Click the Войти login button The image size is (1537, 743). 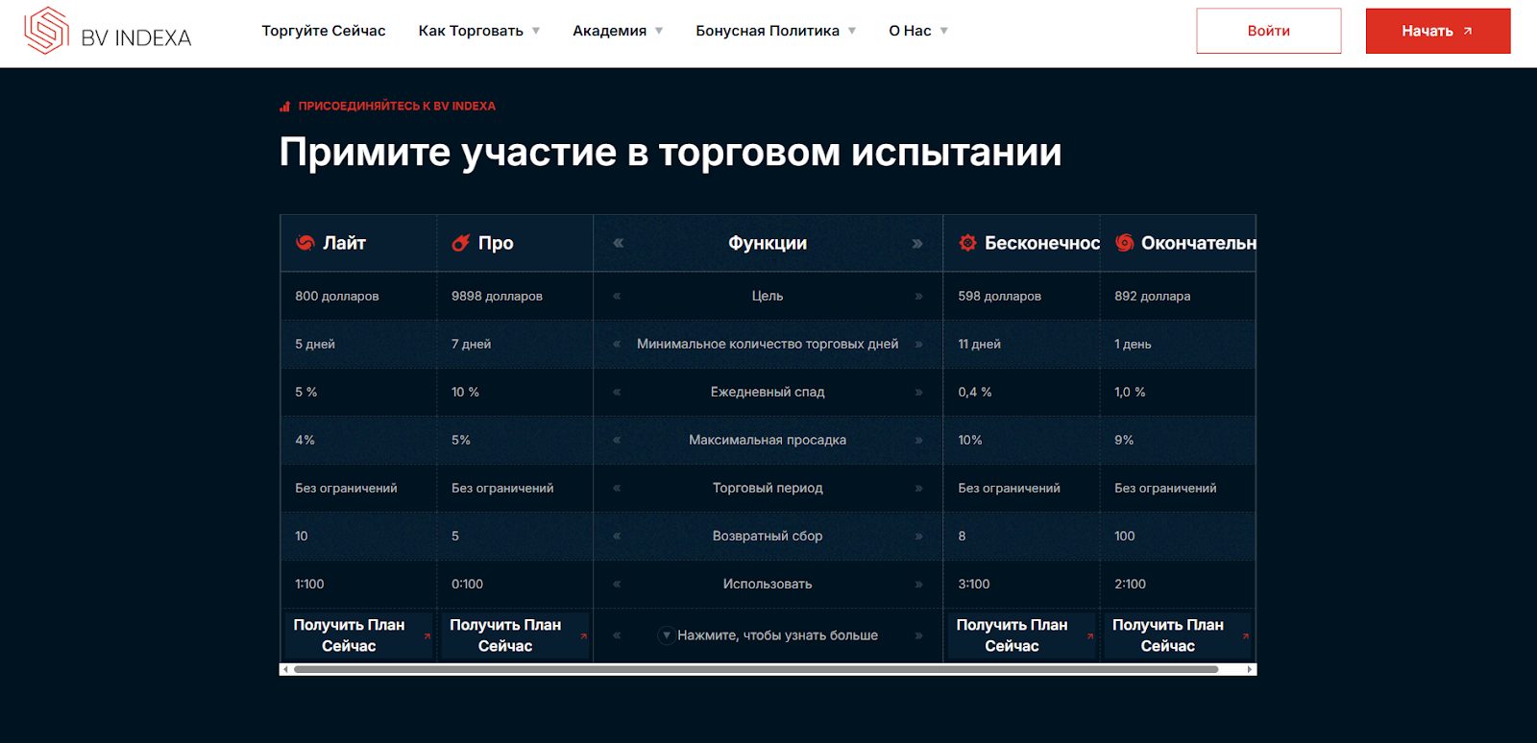click(1269, 31)
